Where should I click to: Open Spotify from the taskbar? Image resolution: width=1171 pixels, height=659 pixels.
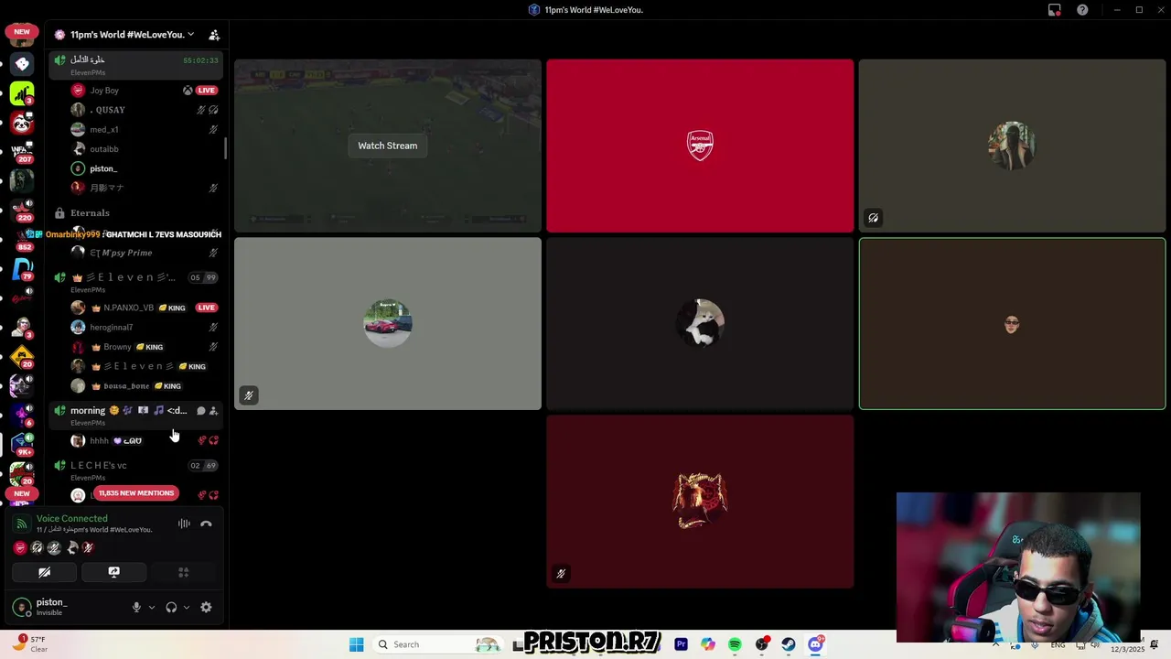735,644
